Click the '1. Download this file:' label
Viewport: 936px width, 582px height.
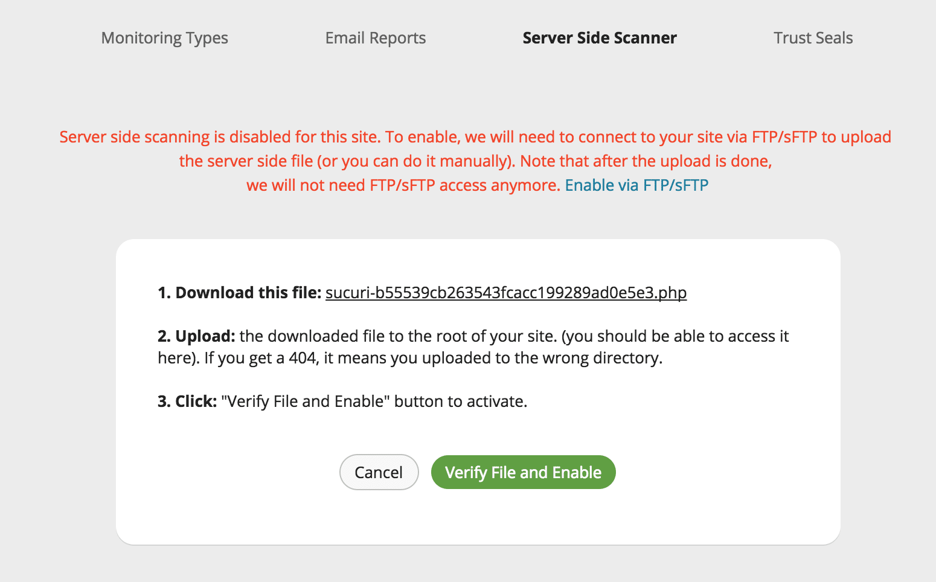click(x=239, y=293)
